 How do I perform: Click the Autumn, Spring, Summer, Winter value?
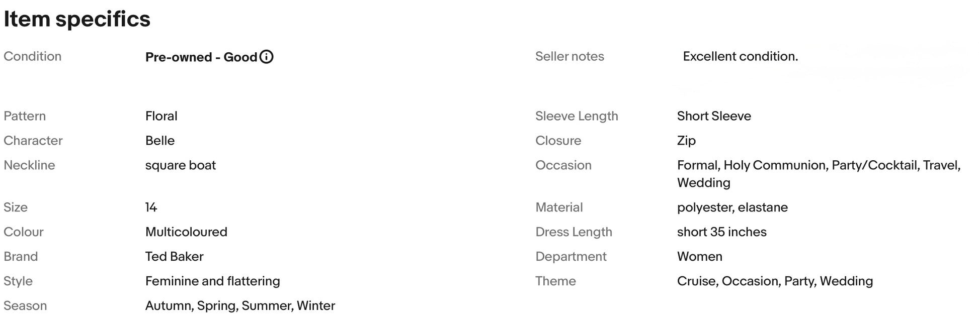[240, 306]
